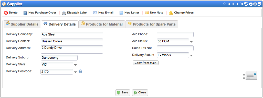The image size is (263, 98).
Task: Click the postcode help question mark icon
Action: (80, 71)
